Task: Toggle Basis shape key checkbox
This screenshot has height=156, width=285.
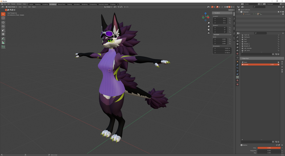Action: (278, 62)
